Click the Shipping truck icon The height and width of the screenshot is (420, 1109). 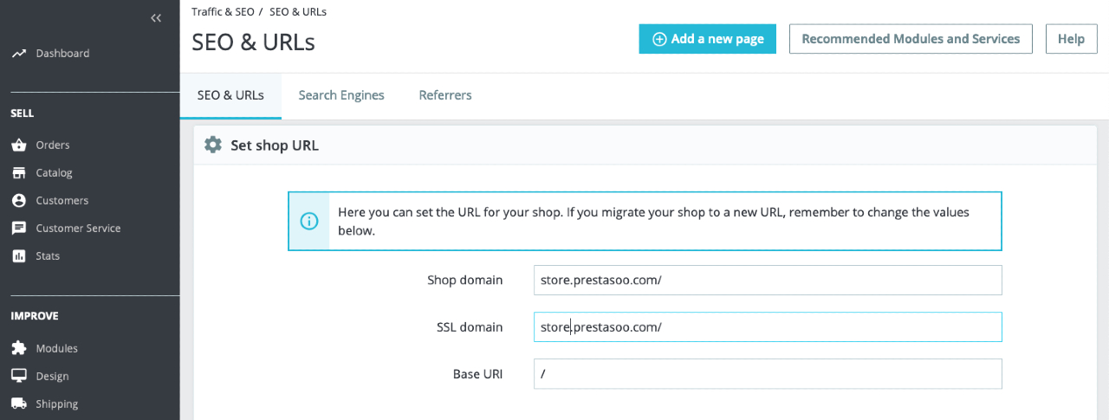pyautogui.click(x=19, y=404)
